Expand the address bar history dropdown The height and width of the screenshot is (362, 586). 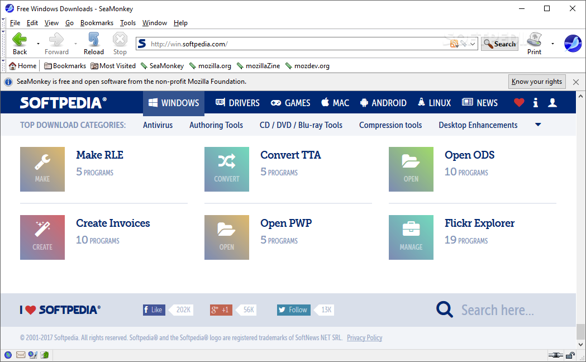pos(473,44)
